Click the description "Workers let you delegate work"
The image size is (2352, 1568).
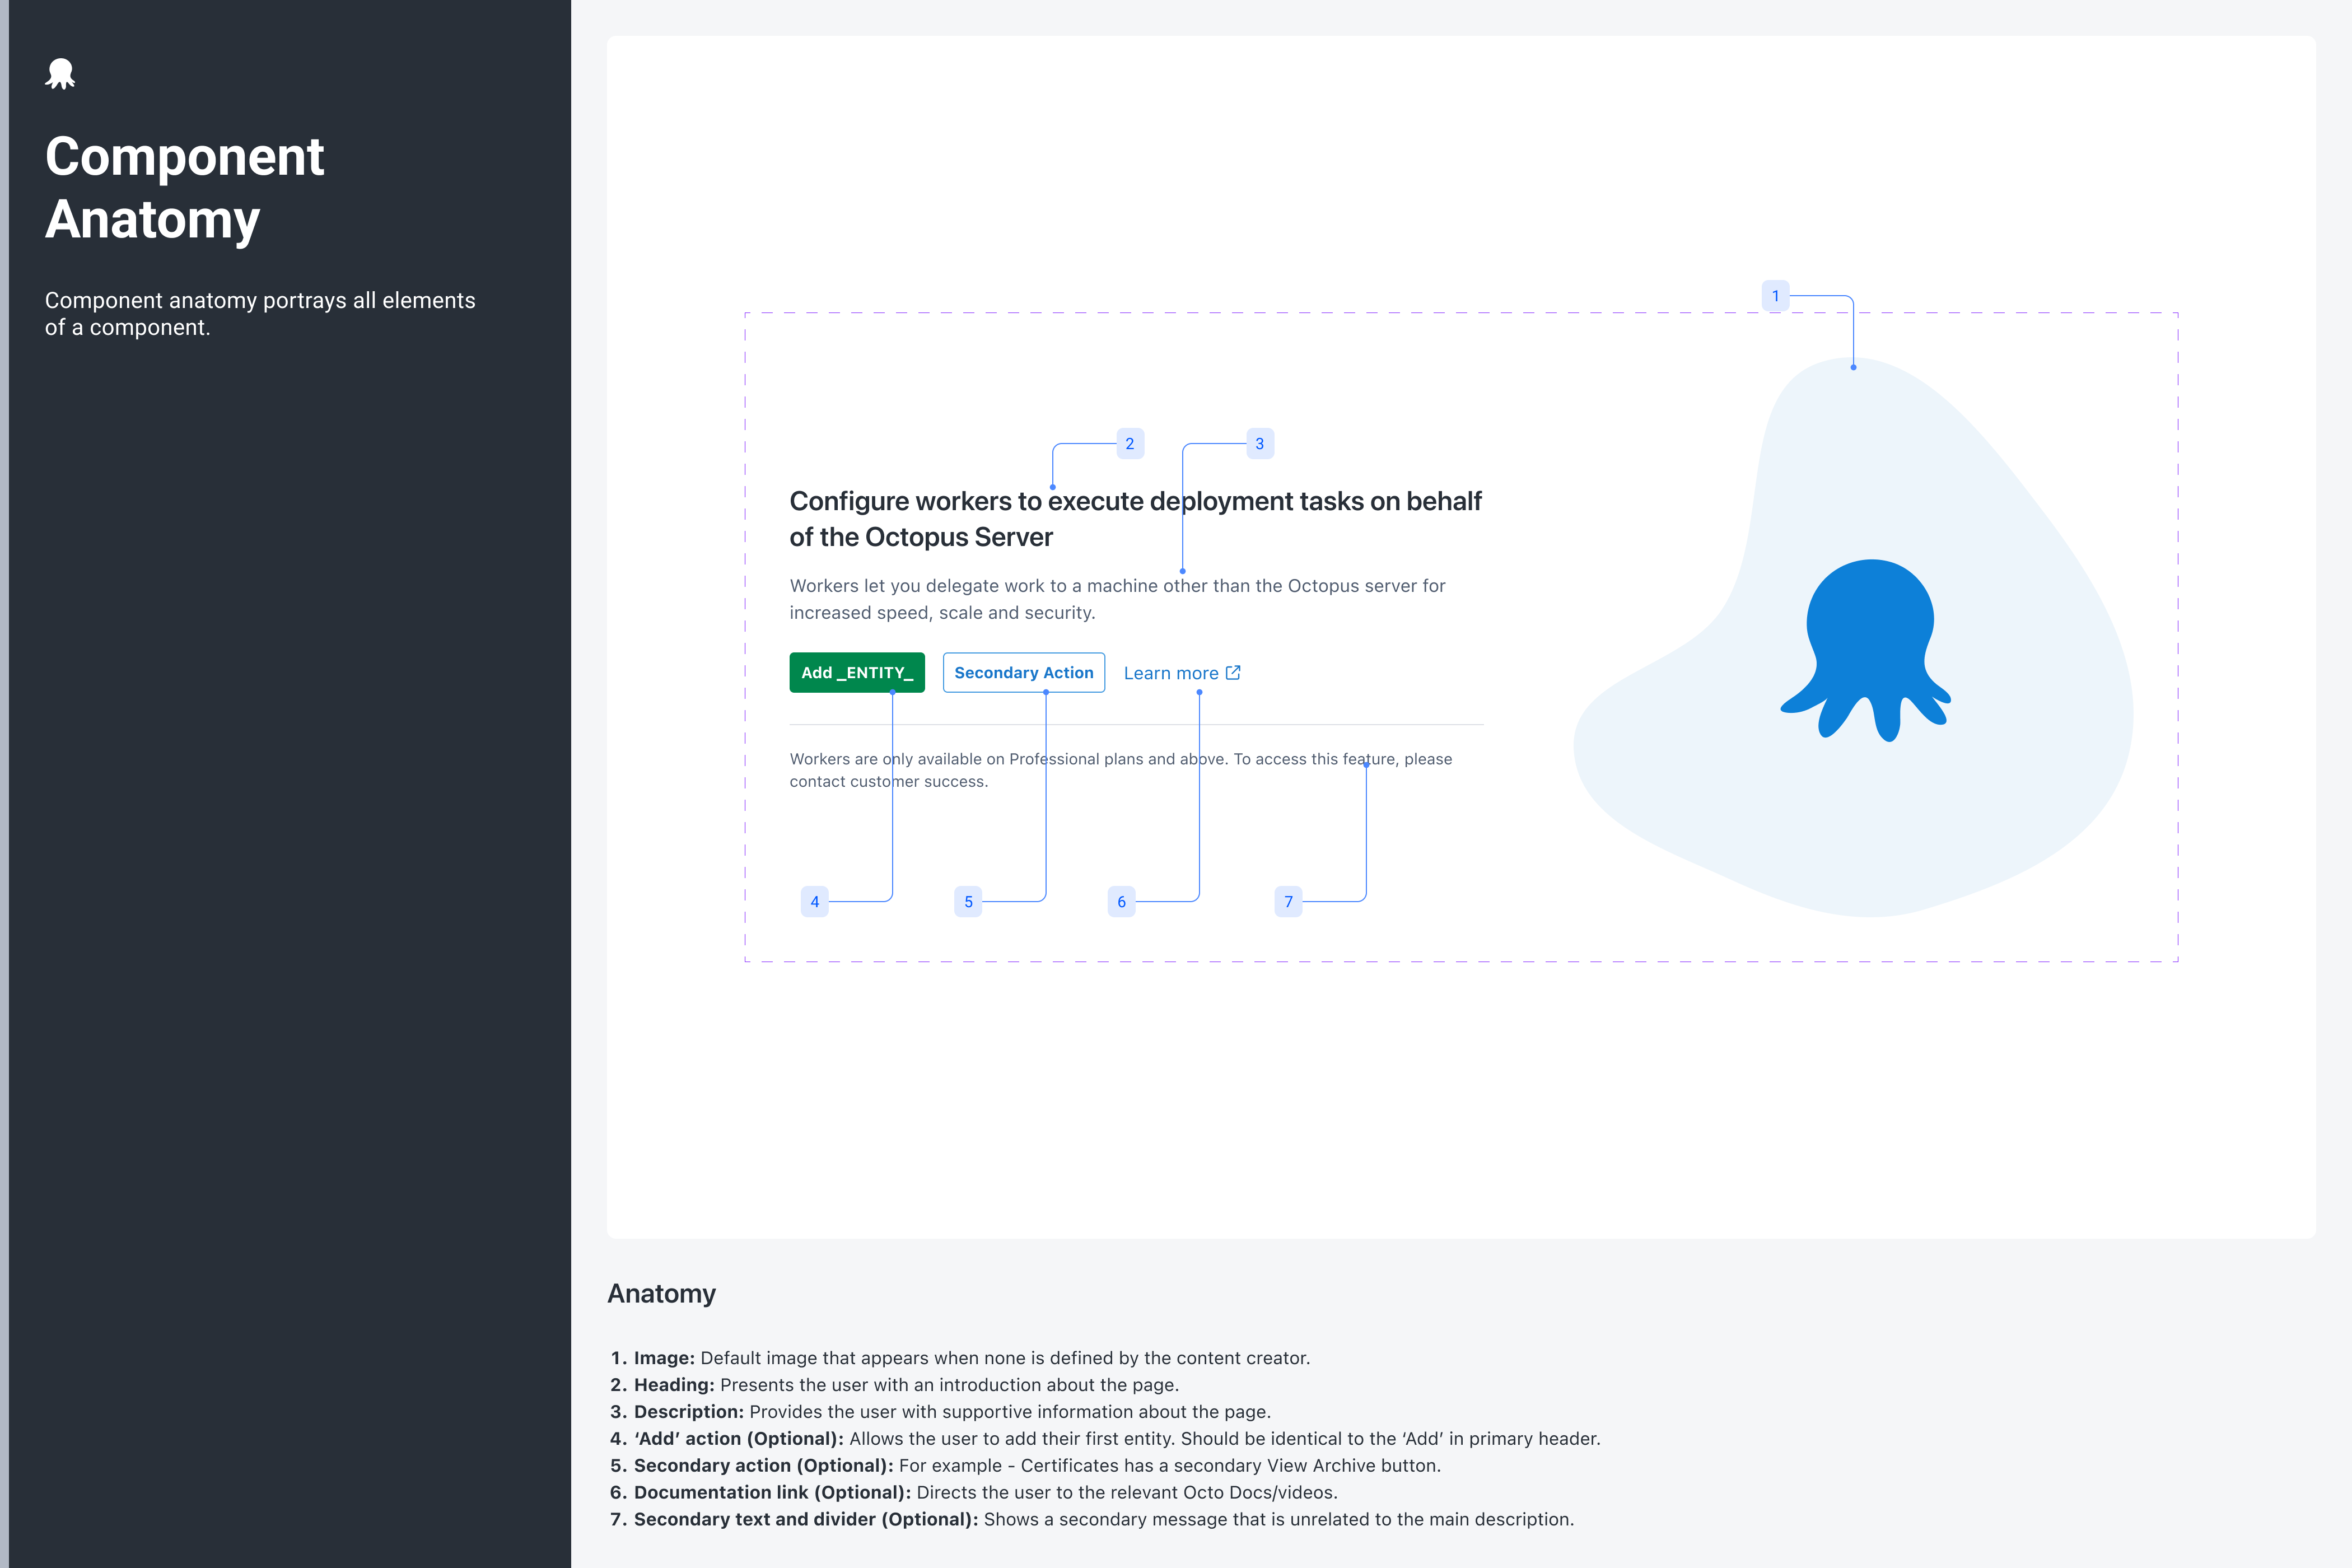pyautogui.click(x=1117, y=599)
